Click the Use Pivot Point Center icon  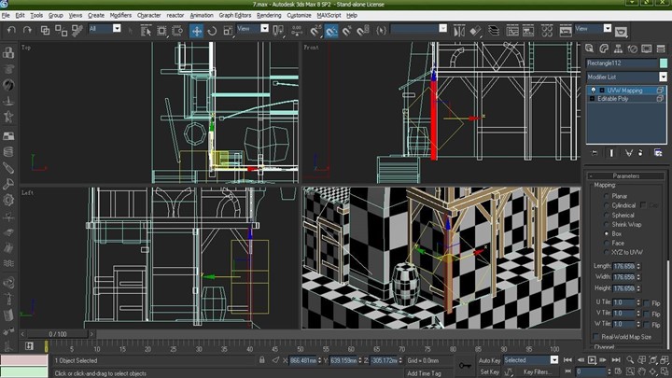(278, 31)
